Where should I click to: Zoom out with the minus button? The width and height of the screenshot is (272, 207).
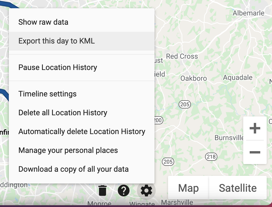[x=255, y=152]
